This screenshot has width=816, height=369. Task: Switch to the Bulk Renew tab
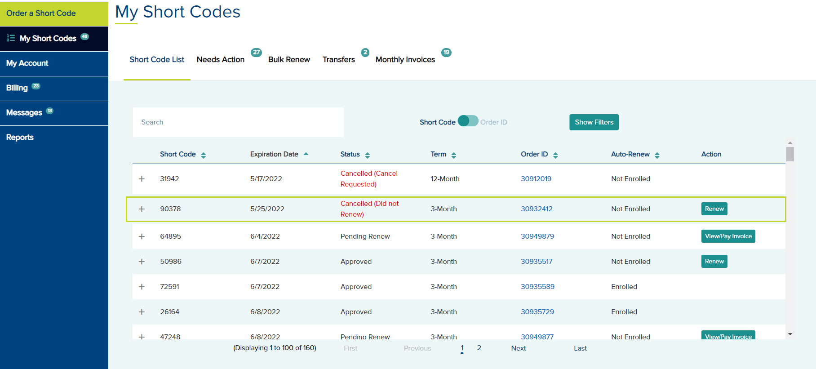tap(289, 59)
